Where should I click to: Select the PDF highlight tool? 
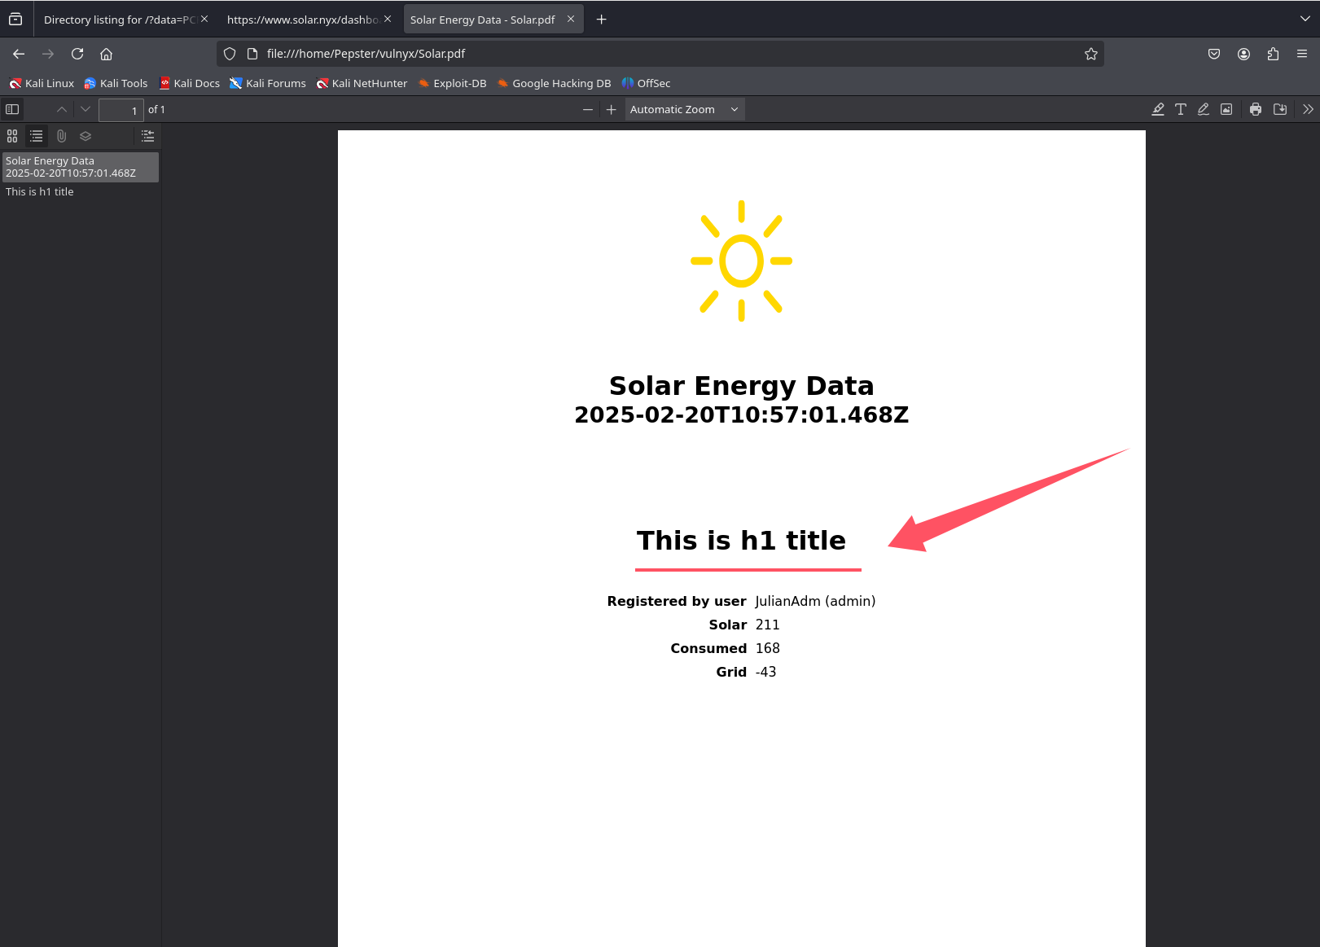click(1157, 109)
